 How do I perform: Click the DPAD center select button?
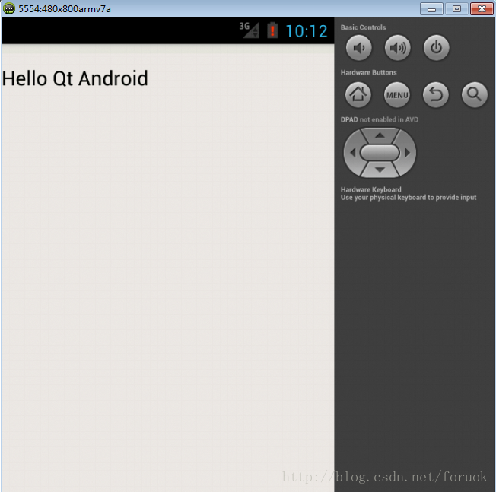380,153
